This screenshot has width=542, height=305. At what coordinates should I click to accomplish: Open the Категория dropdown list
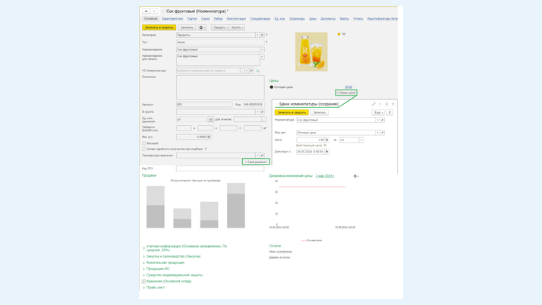pos(257,35)
